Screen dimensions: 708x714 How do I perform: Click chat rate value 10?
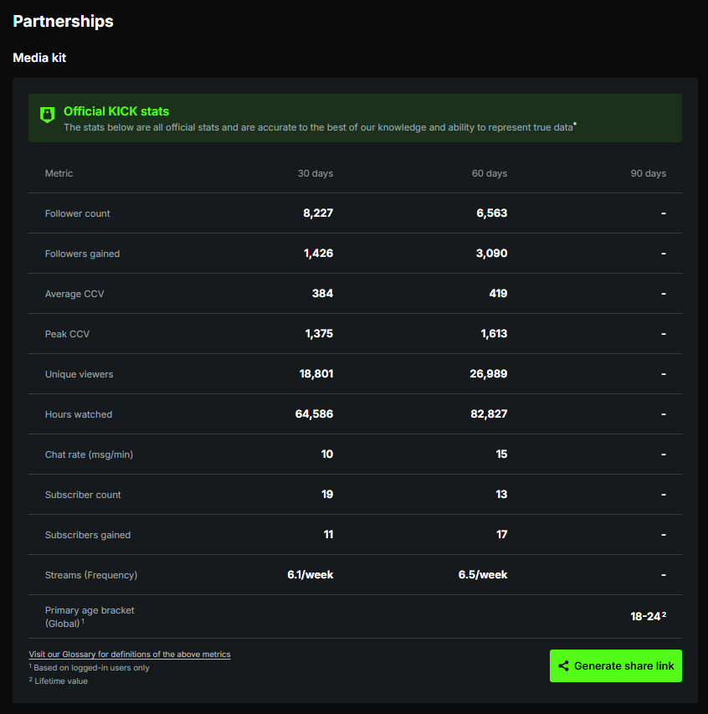pos(327,454)
